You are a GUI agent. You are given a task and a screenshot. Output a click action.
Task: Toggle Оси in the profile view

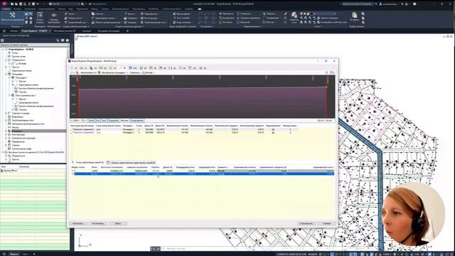tap(98, 120)
